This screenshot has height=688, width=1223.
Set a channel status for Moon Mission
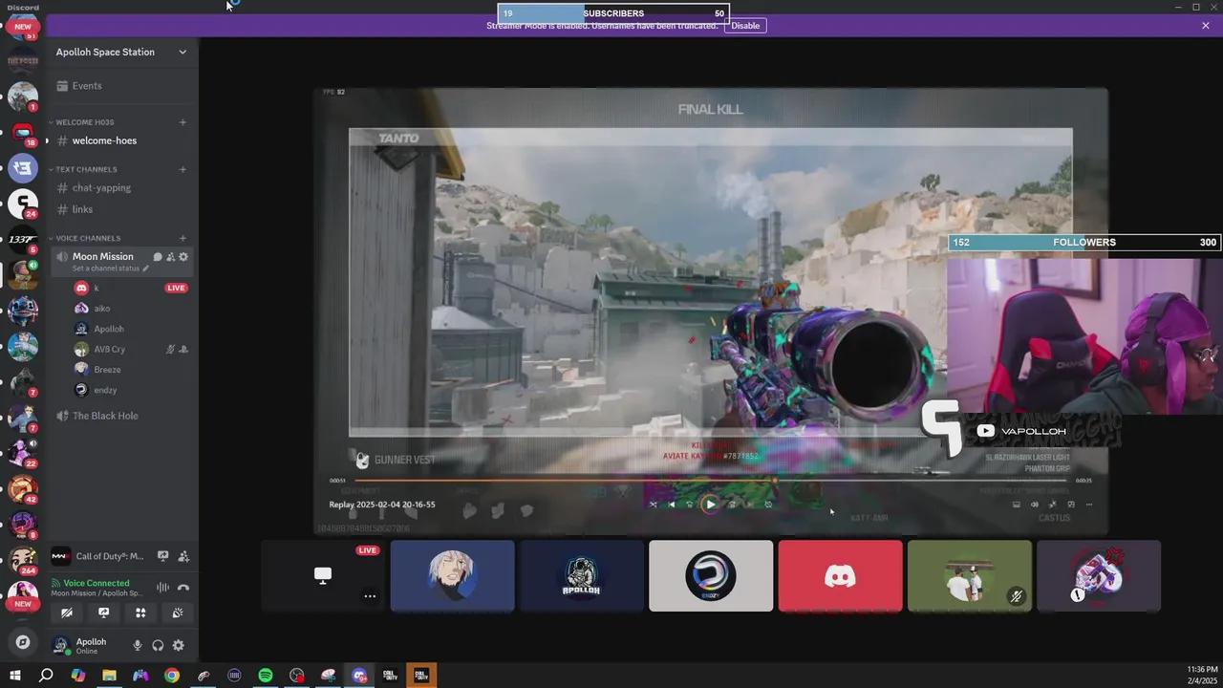[x=111, y=269]
